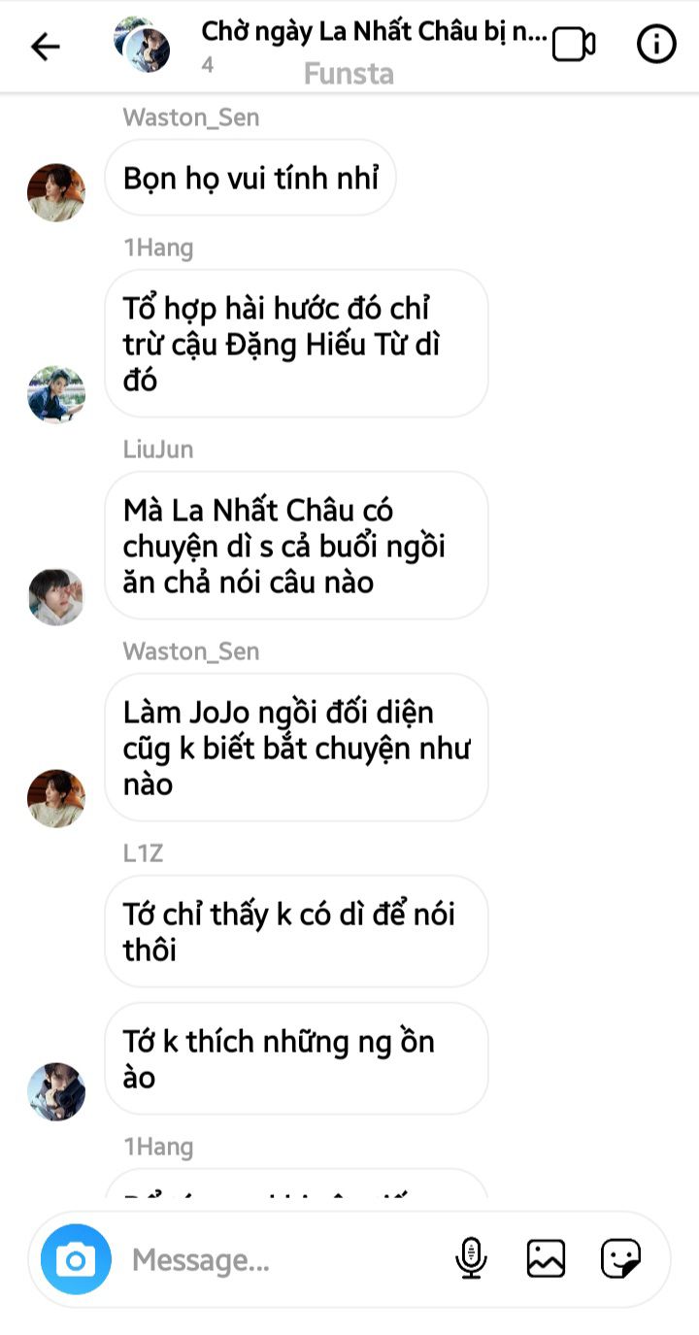Open the sticker picker icon
This screenshot has height=1335, width=699.
pyautogui.click(x=620, y=1258)
